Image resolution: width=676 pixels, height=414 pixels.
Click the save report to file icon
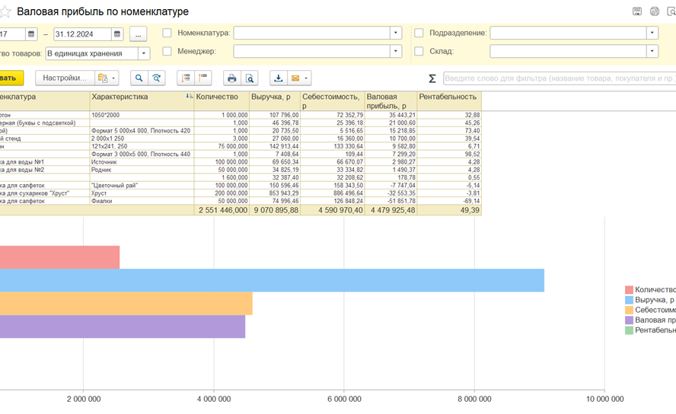[x=278, y=78]
